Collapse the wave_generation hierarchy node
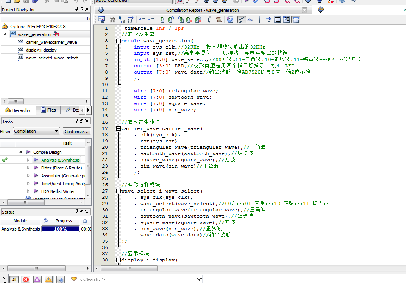The height and width of the screenshot is (283, 406). point(5,34)
